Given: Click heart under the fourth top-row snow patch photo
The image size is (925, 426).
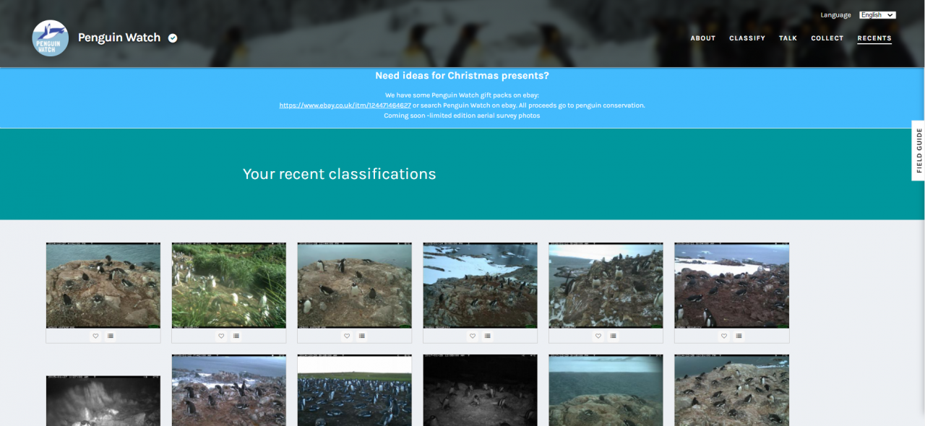Looking at the screenshot, I should pos(473,336).
